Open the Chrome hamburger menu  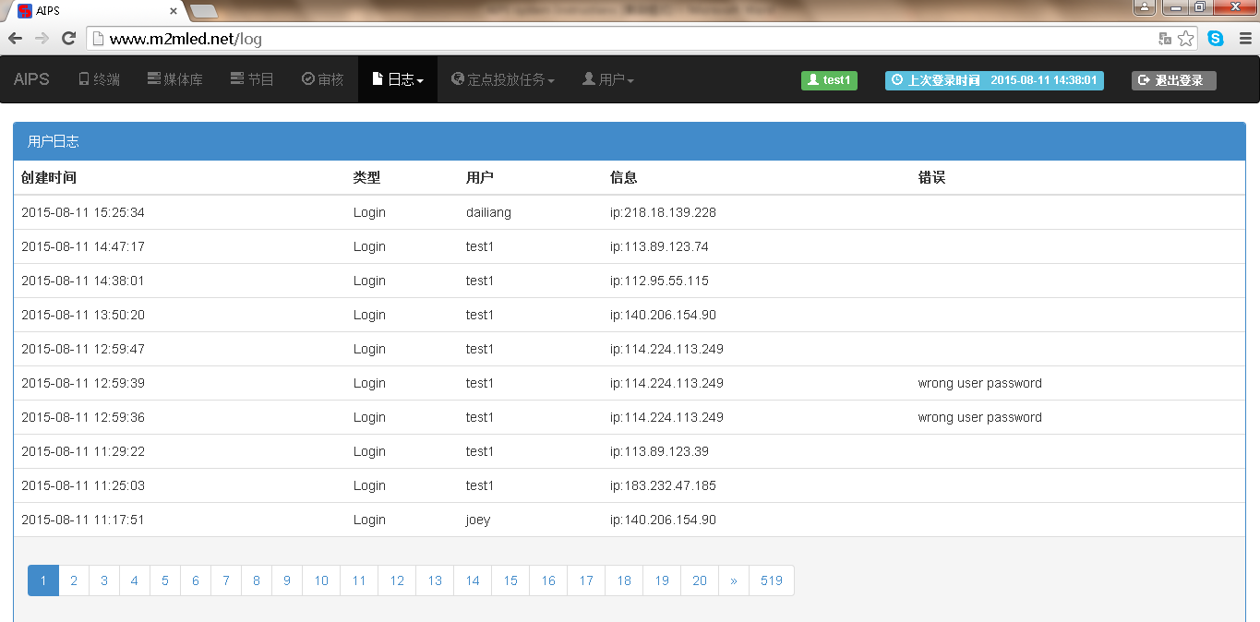pyautogui.click(x=1245, y=39)
